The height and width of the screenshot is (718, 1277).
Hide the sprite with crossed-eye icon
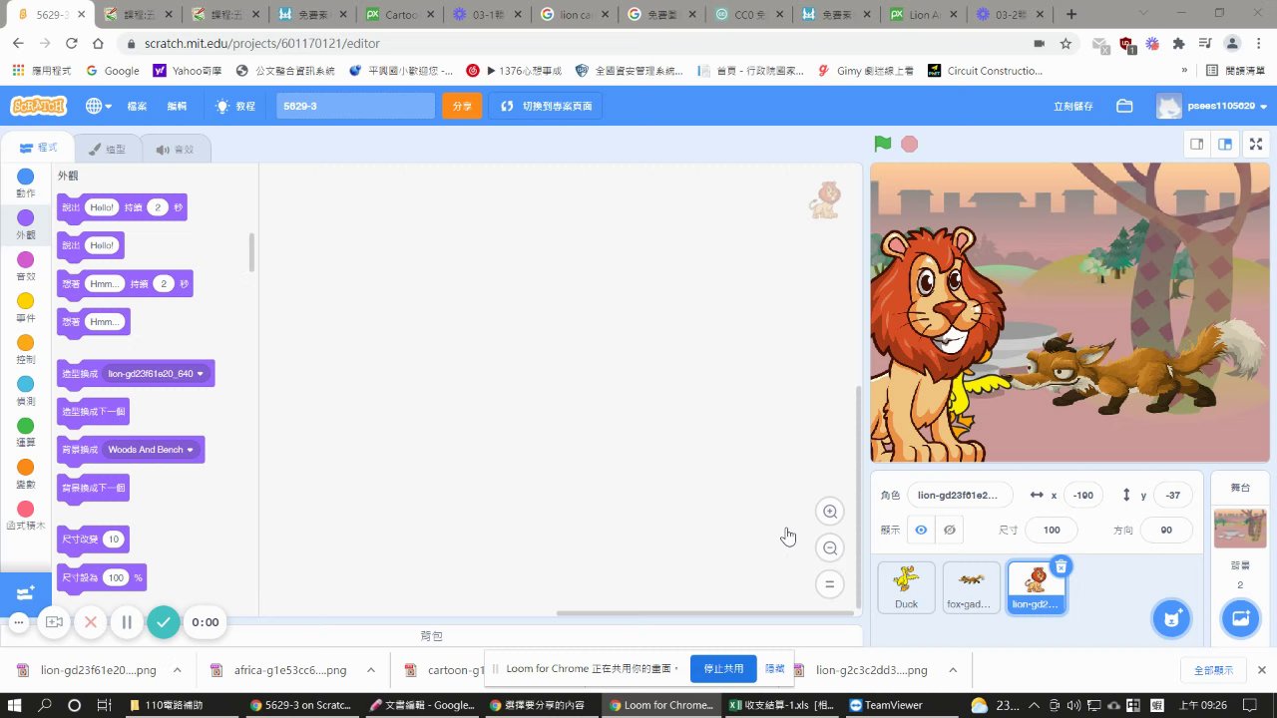tap(950, 530)
